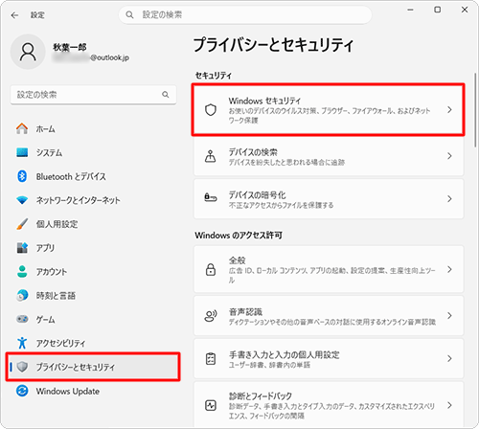The image size is (479, 429).
Task: Select the Windows セキュリティ shield icon
Action: point(211,110)
